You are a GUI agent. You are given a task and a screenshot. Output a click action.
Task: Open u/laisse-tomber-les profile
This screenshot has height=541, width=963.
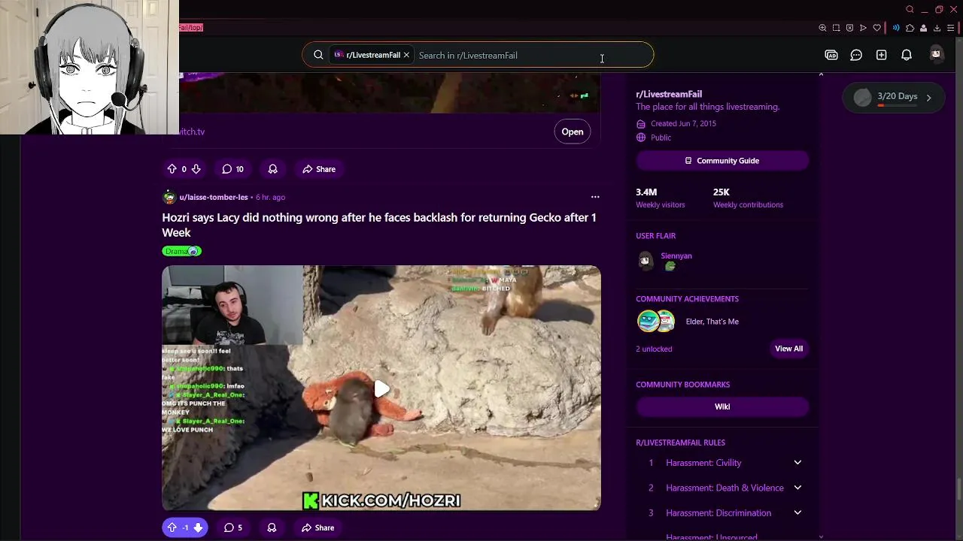[214, 197]
